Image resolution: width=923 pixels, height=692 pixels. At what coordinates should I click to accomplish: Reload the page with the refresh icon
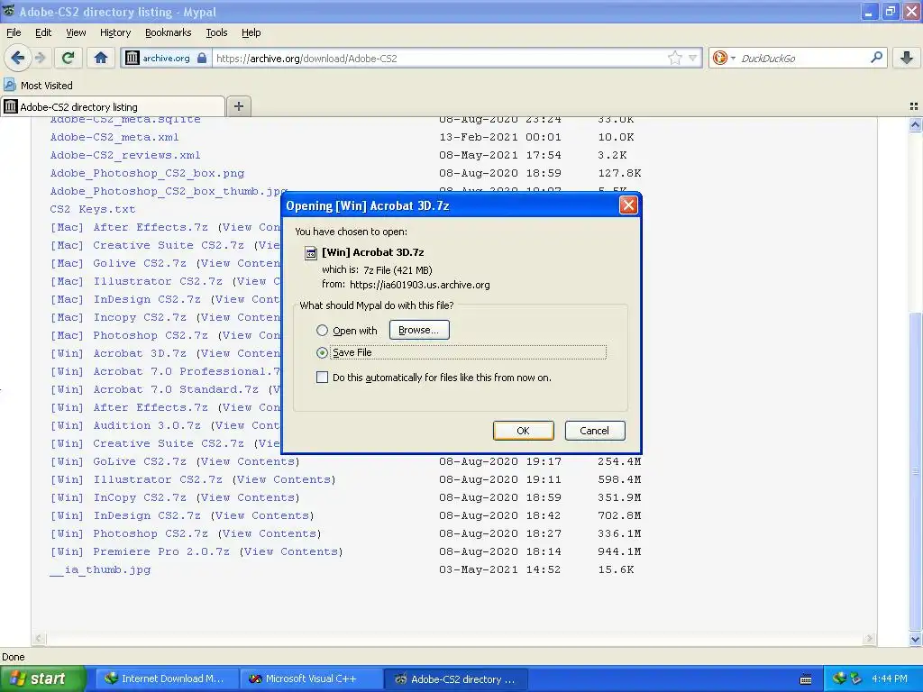68,58
